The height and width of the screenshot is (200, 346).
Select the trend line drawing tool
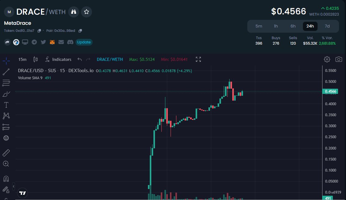[x=6, y=72]
